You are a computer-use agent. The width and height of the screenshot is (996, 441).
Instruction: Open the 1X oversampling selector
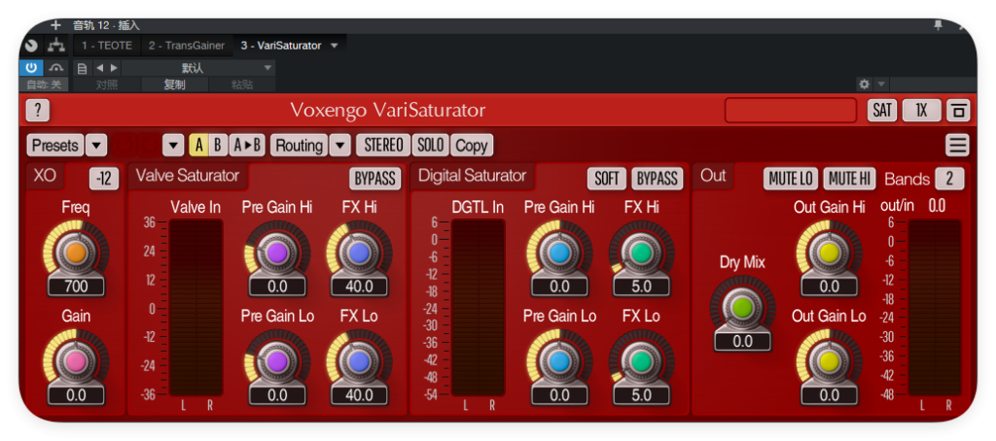(x=921, y=111)
